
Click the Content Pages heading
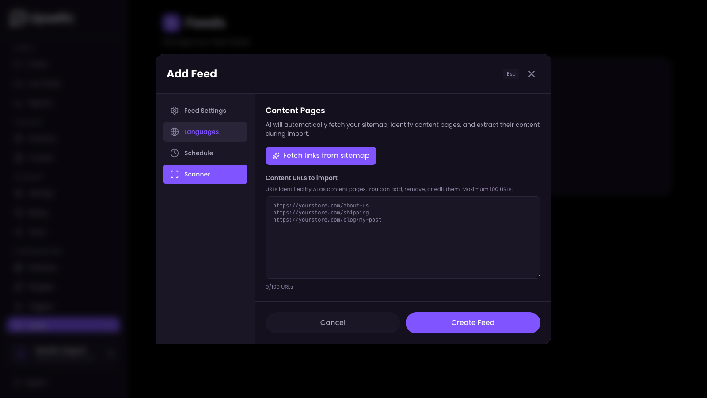[x=295, y=111]
